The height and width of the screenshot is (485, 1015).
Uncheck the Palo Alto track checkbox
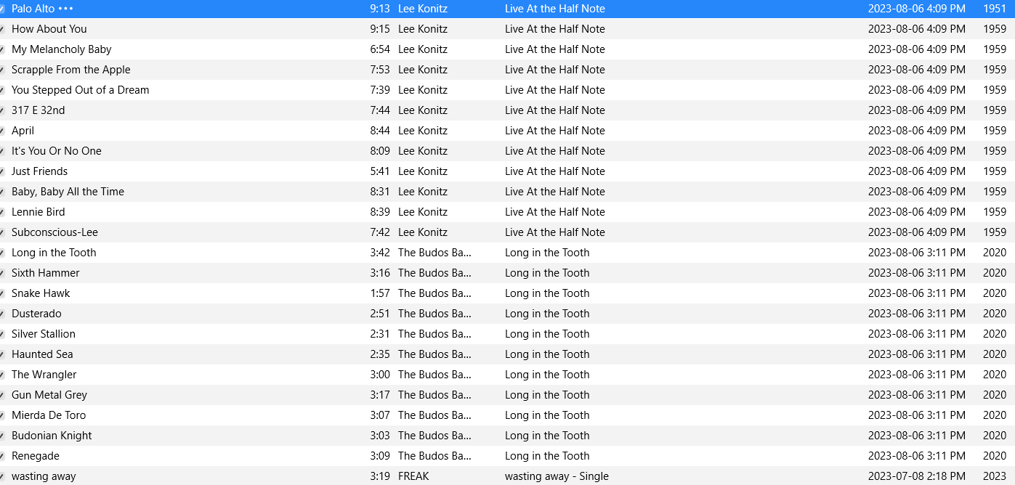pos(2,9)
